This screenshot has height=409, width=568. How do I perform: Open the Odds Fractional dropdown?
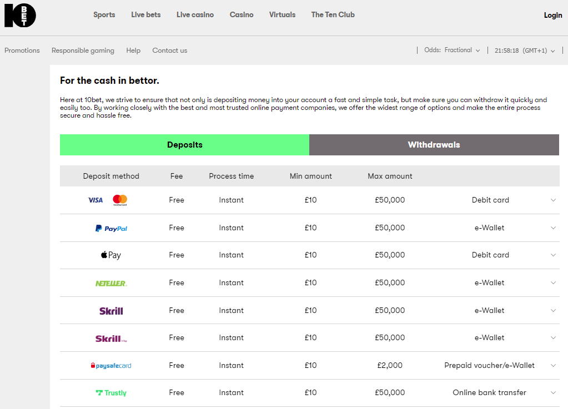coord(452,51)
